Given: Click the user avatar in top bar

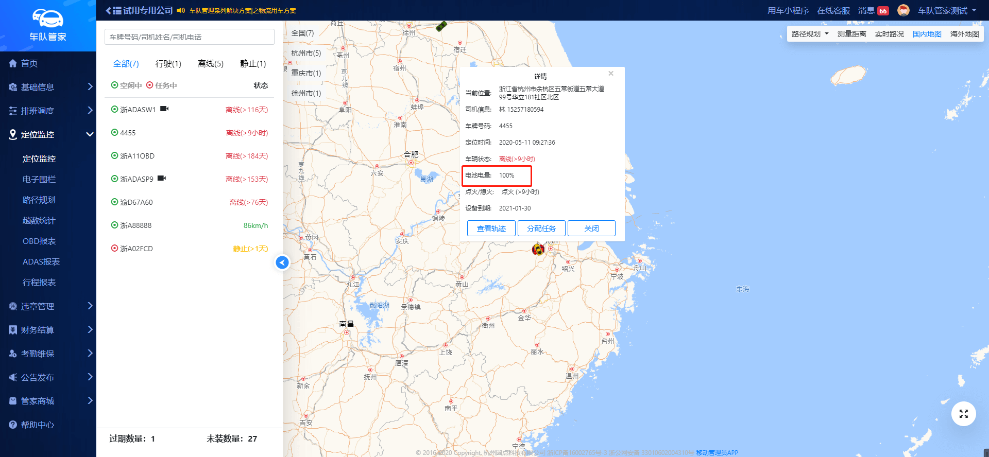Looking at the screenshot, I should coord(903,10).
